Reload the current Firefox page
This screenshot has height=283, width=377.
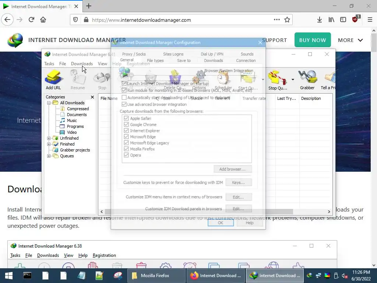coord(32,20)
